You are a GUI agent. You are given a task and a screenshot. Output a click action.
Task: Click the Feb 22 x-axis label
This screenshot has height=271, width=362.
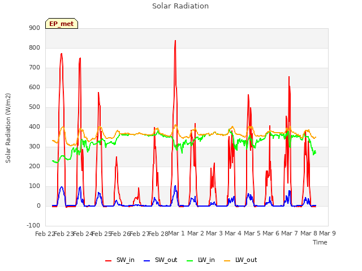45,234
